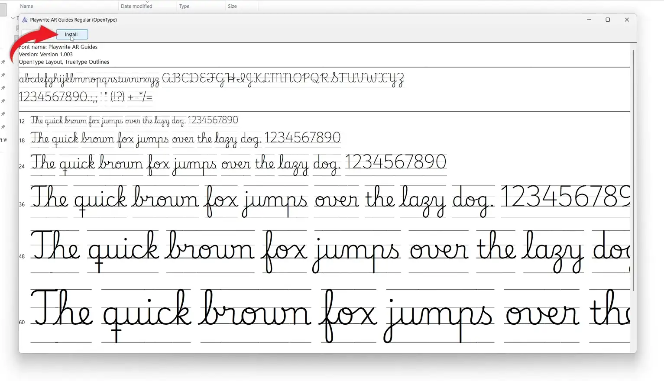Image resolution: width=664 pixels, height=381 pixels.
Task: Collapse the tree chevron in Explorer sidebar
Action: tap(13, 18)
